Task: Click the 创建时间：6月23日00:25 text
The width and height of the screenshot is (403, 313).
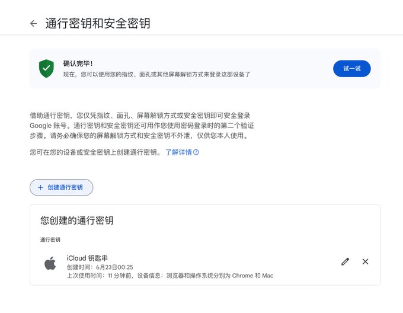Action: pos(100,267)
